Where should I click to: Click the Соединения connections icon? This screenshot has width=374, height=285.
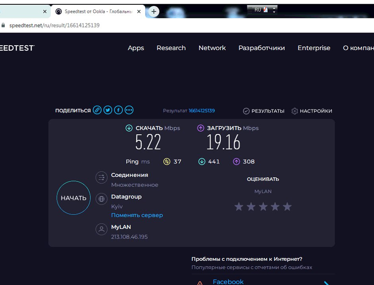click(x=101, y=178)
